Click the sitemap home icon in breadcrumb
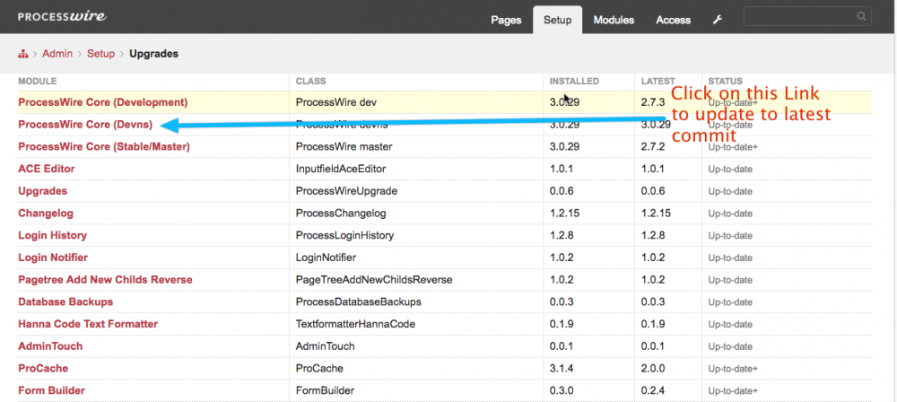 tap(23, 54)
